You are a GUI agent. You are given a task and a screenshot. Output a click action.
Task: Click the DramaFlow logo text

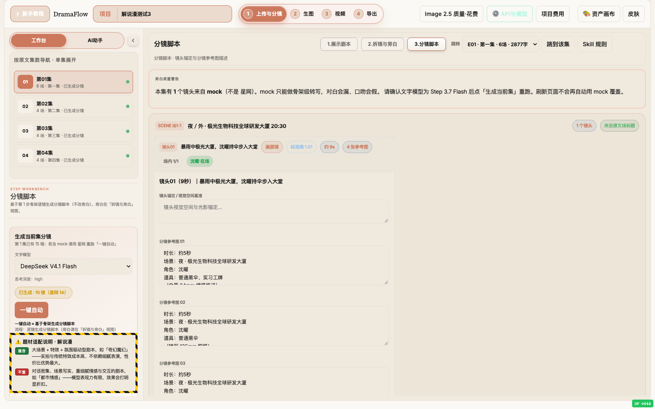pos(71,14)
